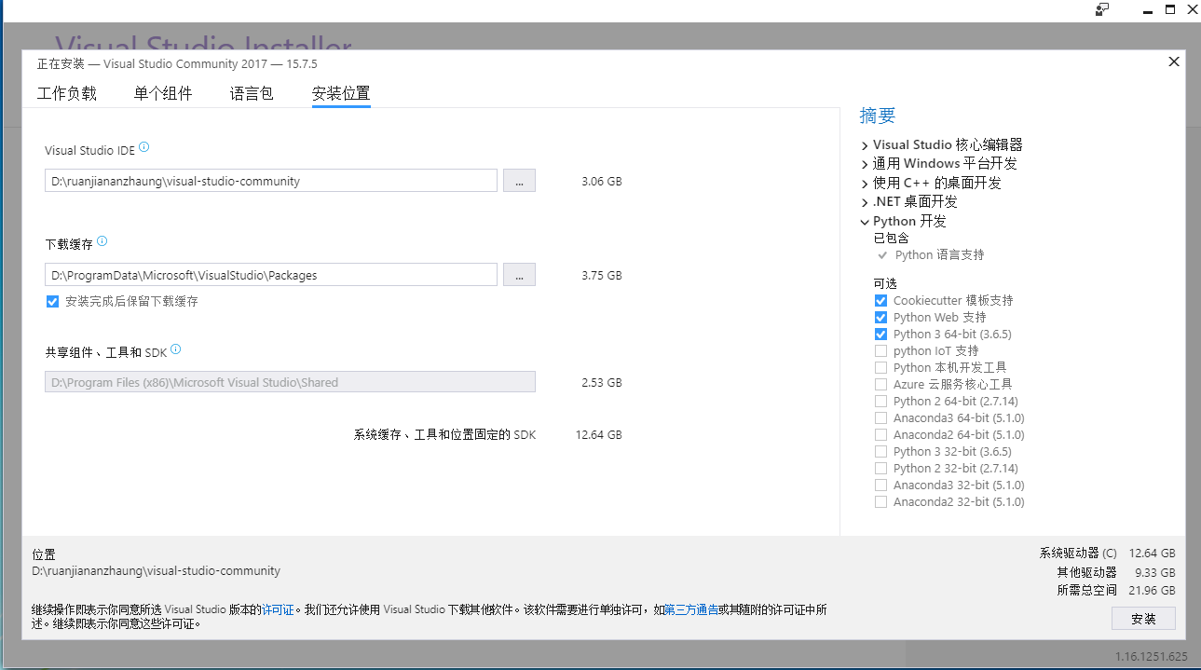This screenshot has width=1201, height=670.
Task: Click the feedback icon in the title bar
Action: coord(1102,9)
